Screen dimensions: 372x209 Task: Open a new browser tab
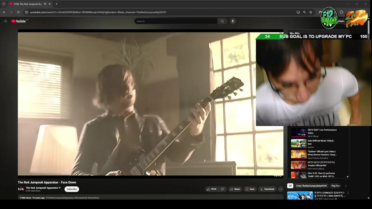tap(56, 4)
